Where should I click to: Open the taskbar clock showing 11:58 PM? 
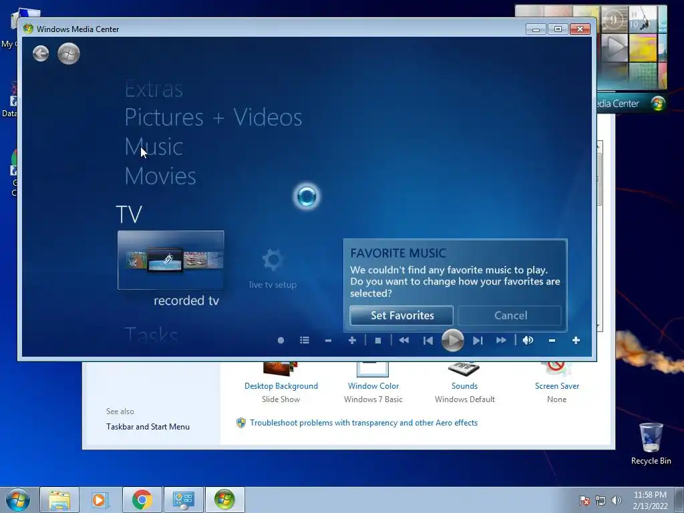(650, 500)
